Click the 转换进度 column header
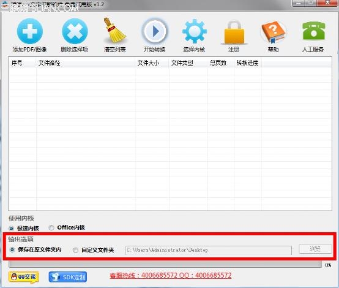This screenshot has height=288, width=339. (x=248, y=63)
